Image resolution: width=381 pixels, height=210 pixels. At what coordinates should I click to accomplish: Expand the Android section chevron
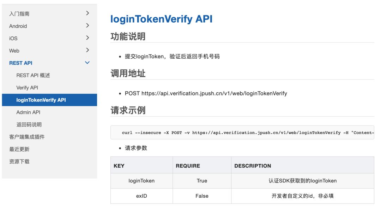click(87, 26)
